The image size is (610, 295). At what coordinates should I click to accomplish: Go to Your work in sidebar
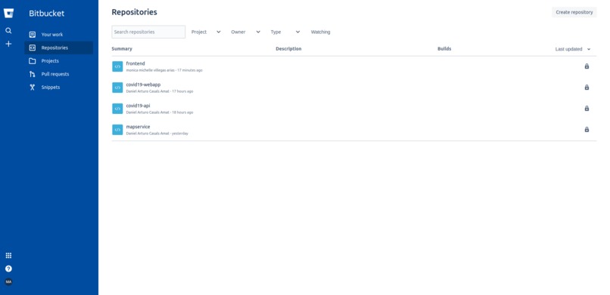[x=52, y=35]
